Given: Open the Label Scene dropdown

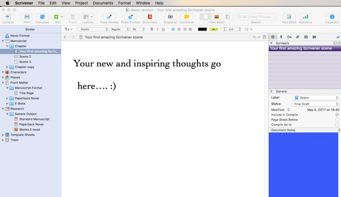Looking at the screenshot, I should click(315, 98).
